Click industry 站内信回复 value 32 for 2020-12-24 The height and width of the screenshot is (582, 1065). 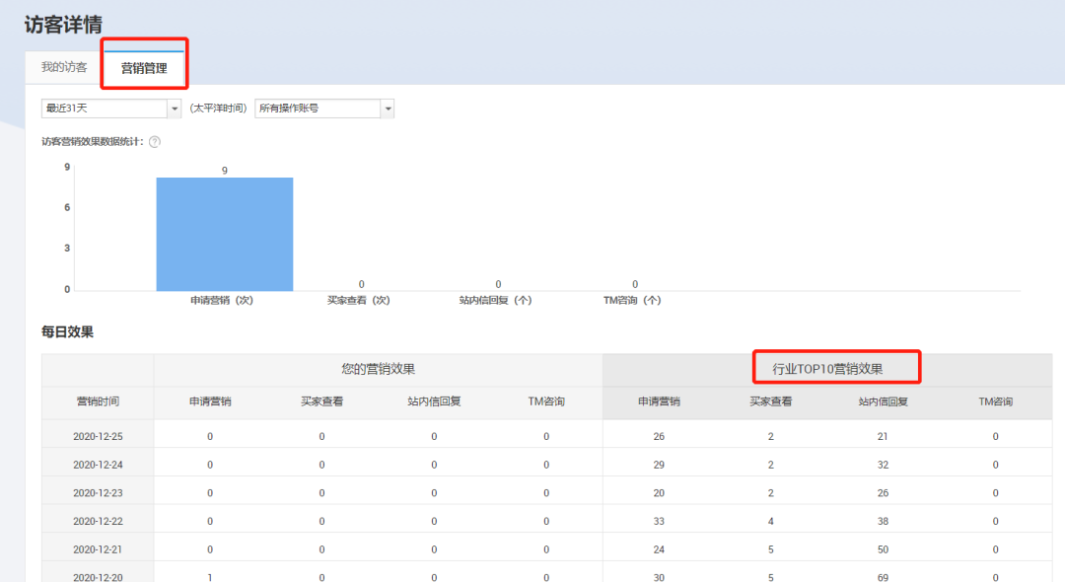click(x=883, y=466)
